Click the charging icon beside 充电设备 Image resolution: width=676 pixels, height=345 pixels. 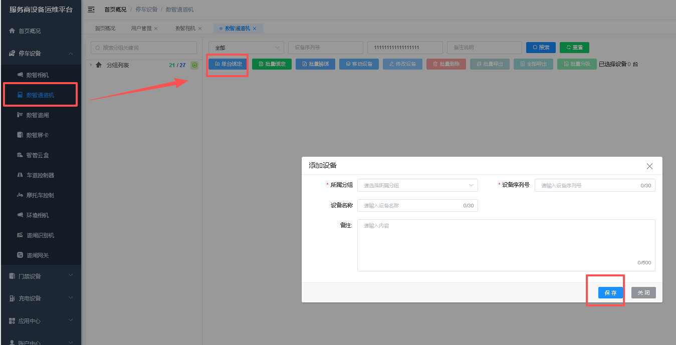pos(12,298)
